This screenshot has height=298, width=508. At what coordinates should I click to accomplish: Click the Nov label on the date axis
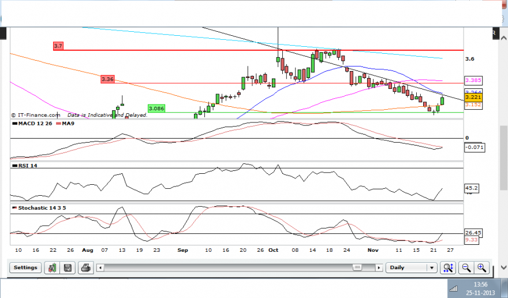(x=373, y=250)
